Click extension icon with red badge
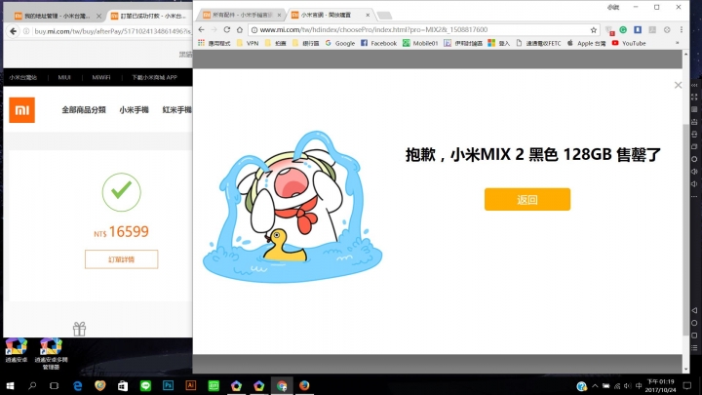The image size is (702, 395). click(x=609, y=30)
